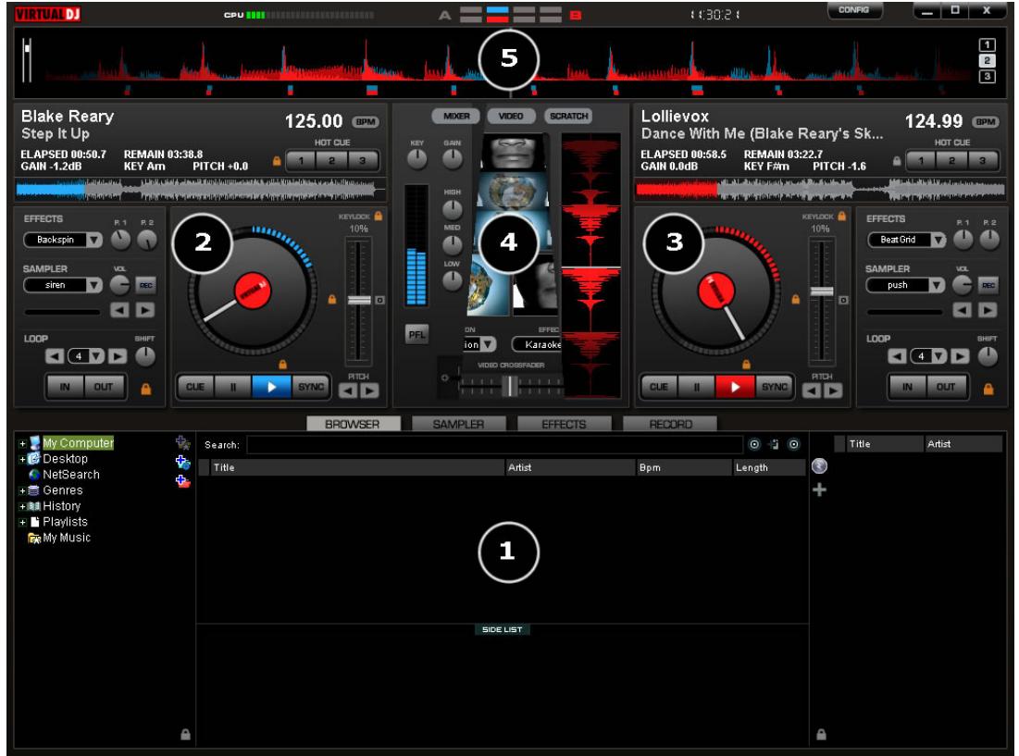Viewport: 1019px width, 756px height.
Task: Open the EFFECTS tab
Action: pos(564,424)
